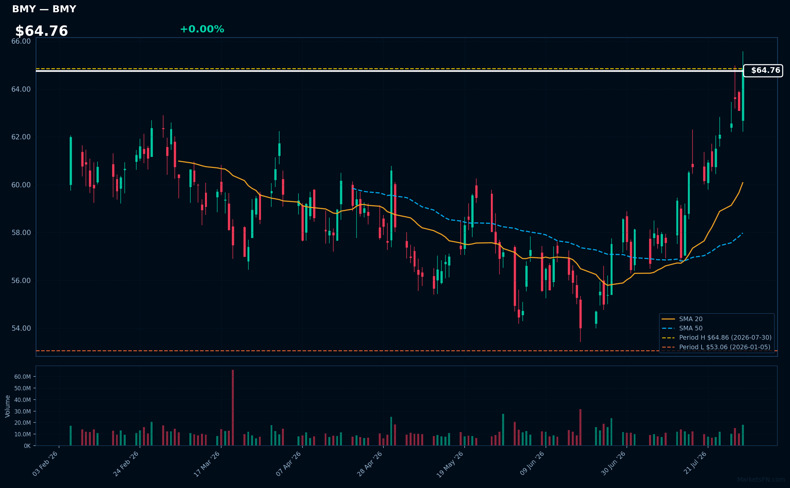Click the 19 May '26 date label
This screenshot has width=790, height=488.
coord(450,464)
